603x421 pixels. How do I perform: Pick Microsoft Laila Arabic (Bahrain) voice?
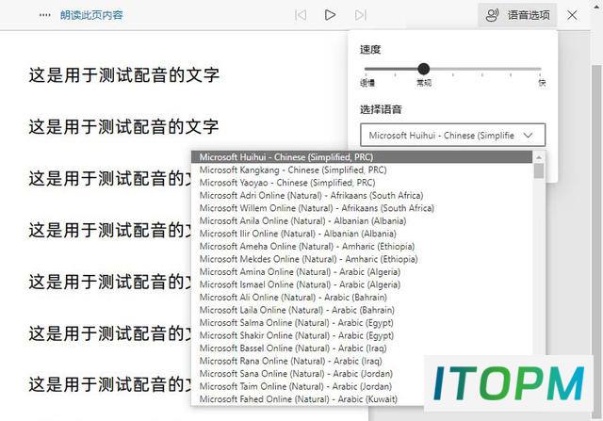362,310
